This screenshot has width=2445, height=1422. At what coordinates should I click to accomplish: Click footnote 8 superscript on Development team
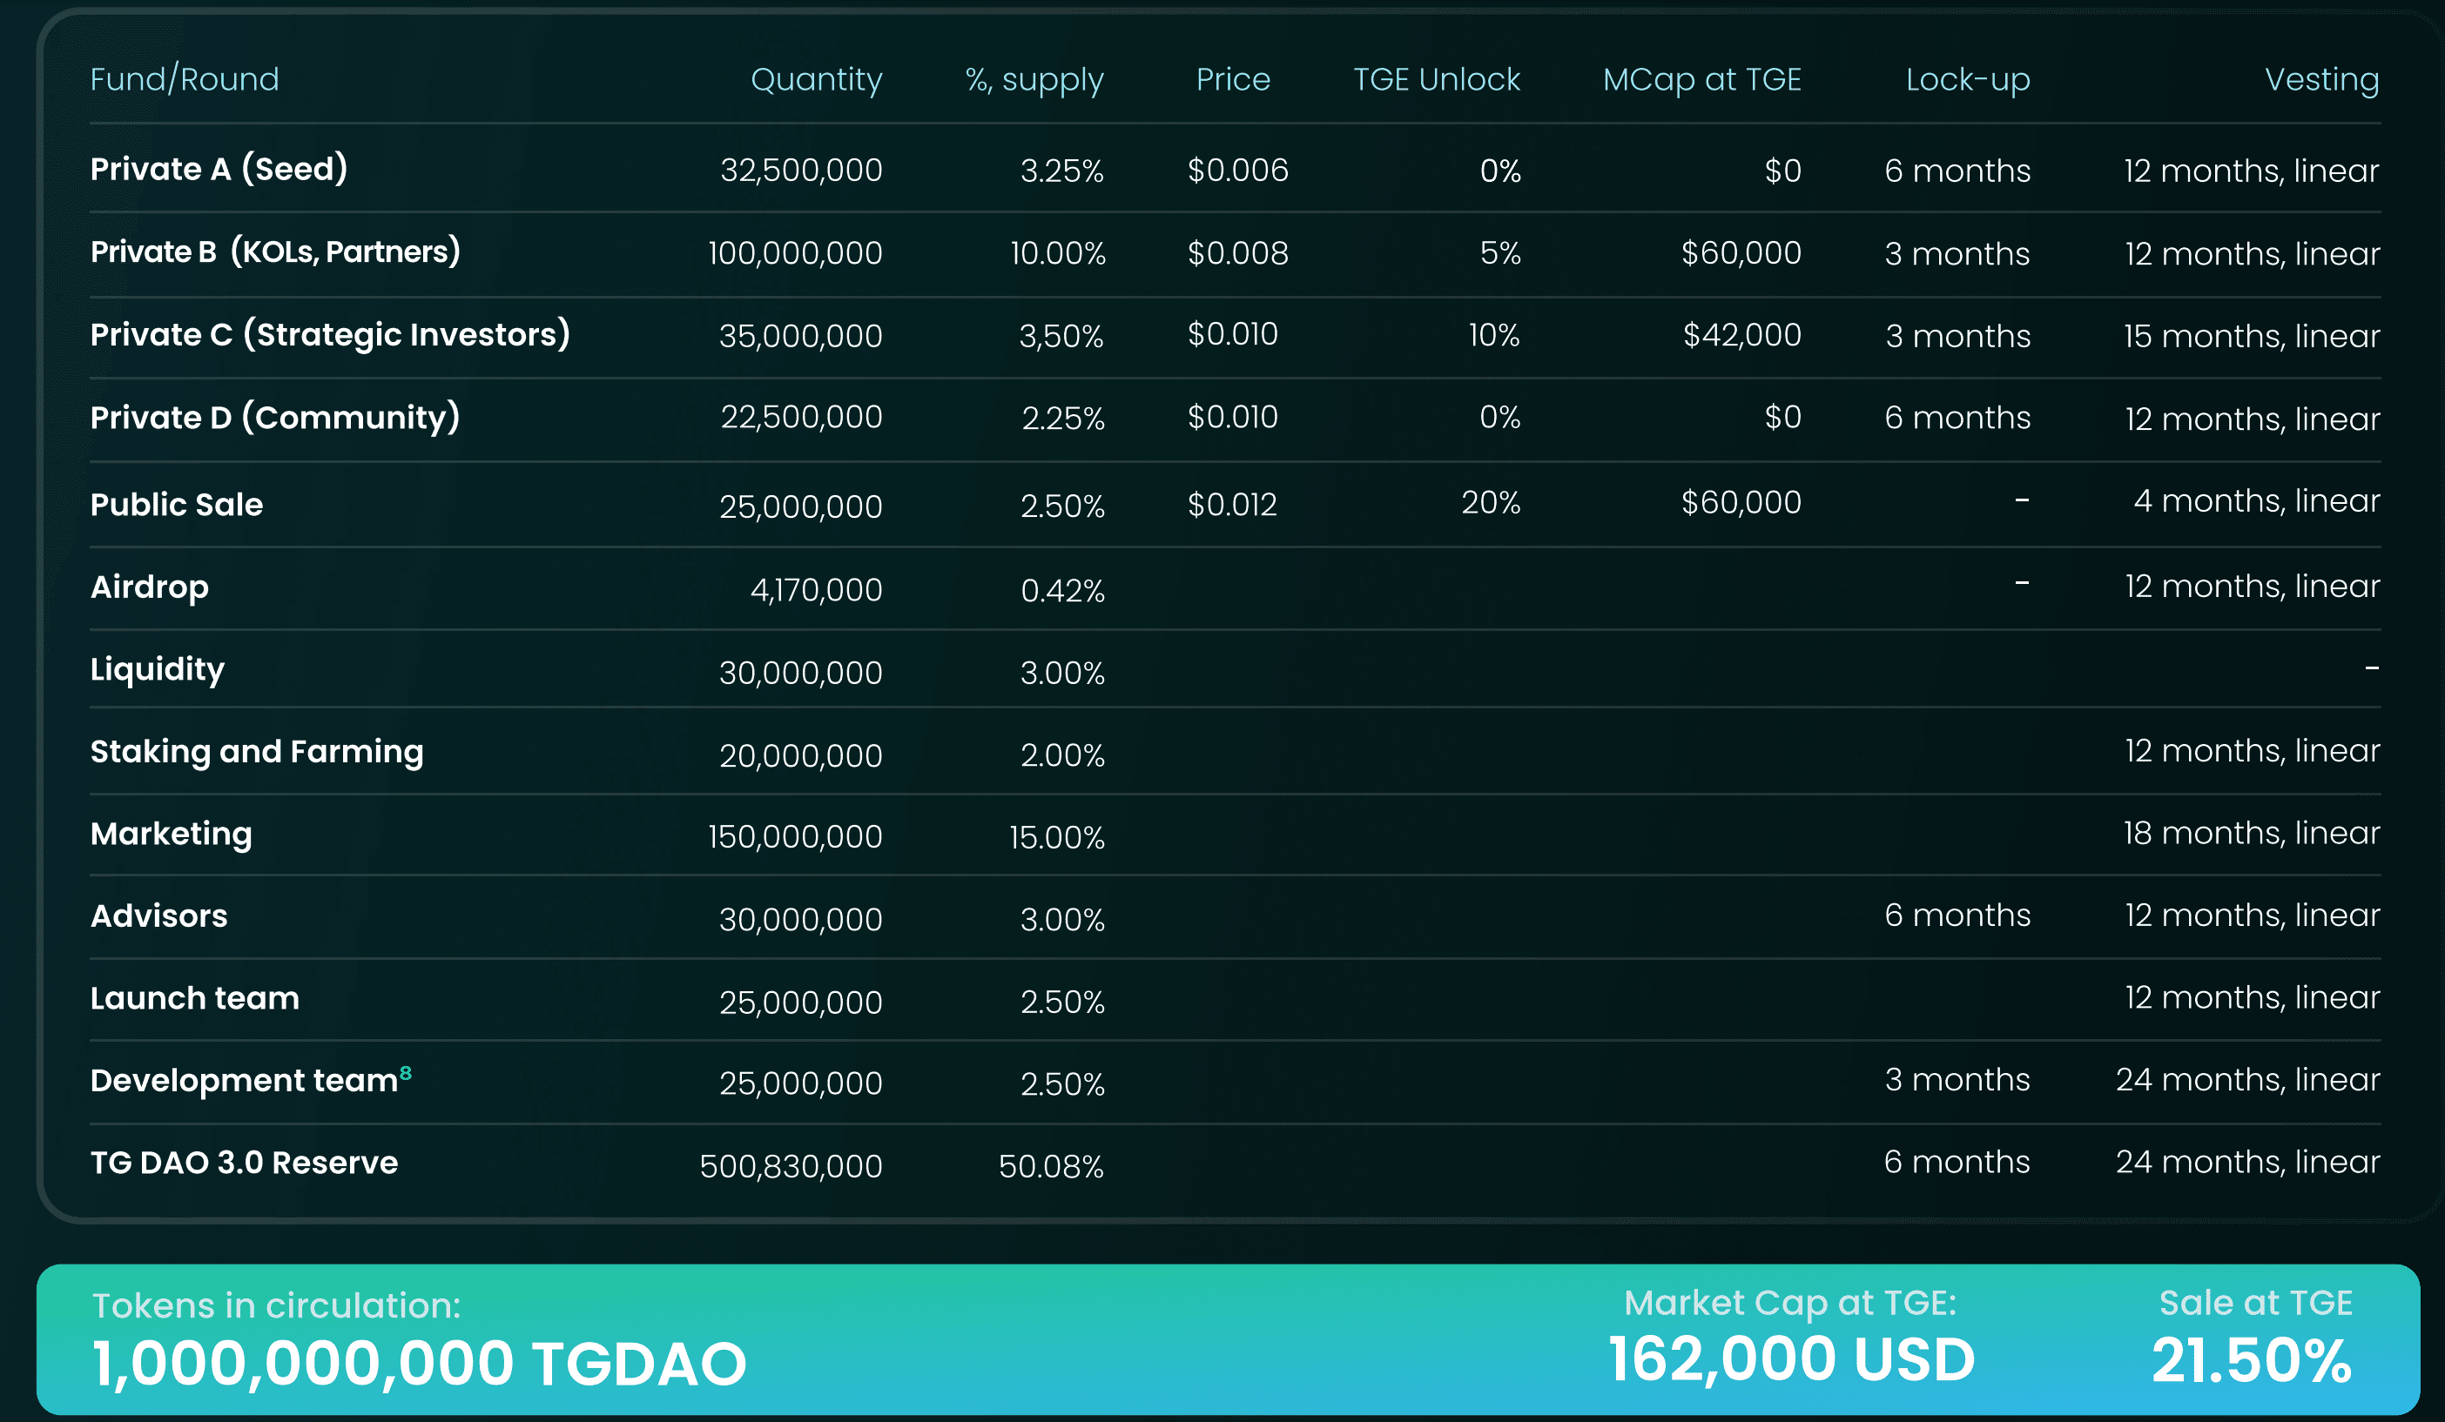click(x=406, y=1073)
